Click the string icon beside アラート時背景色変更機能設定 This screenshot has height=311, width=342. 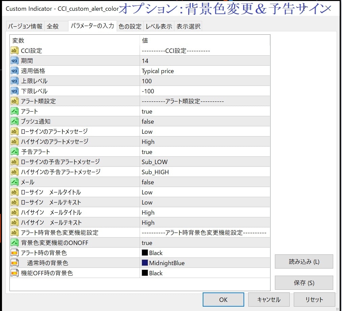[x=15, y=232]
